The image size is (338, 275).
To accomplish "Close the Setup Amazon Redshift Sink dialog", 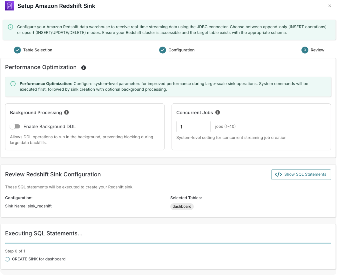I will [329, 6].
